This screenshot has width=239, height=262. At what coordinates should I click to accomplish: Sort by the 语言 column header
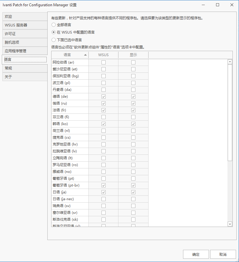[70, 55]
